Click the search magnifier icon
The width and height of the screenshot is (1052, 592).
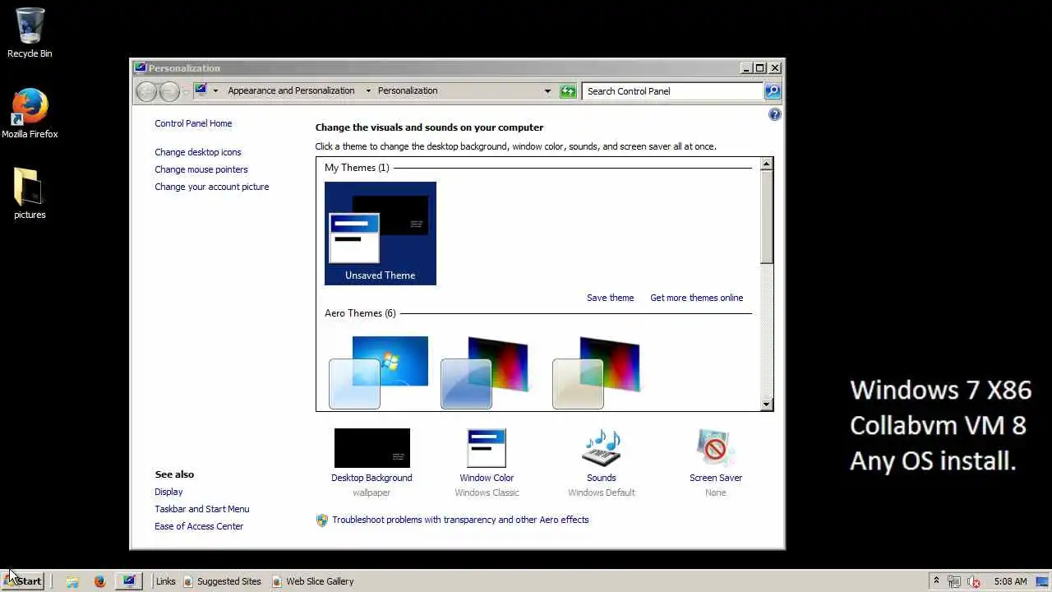(773, 91)
